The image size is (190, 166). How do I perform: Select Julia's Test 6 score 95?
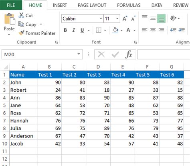[x=172, y=128]
